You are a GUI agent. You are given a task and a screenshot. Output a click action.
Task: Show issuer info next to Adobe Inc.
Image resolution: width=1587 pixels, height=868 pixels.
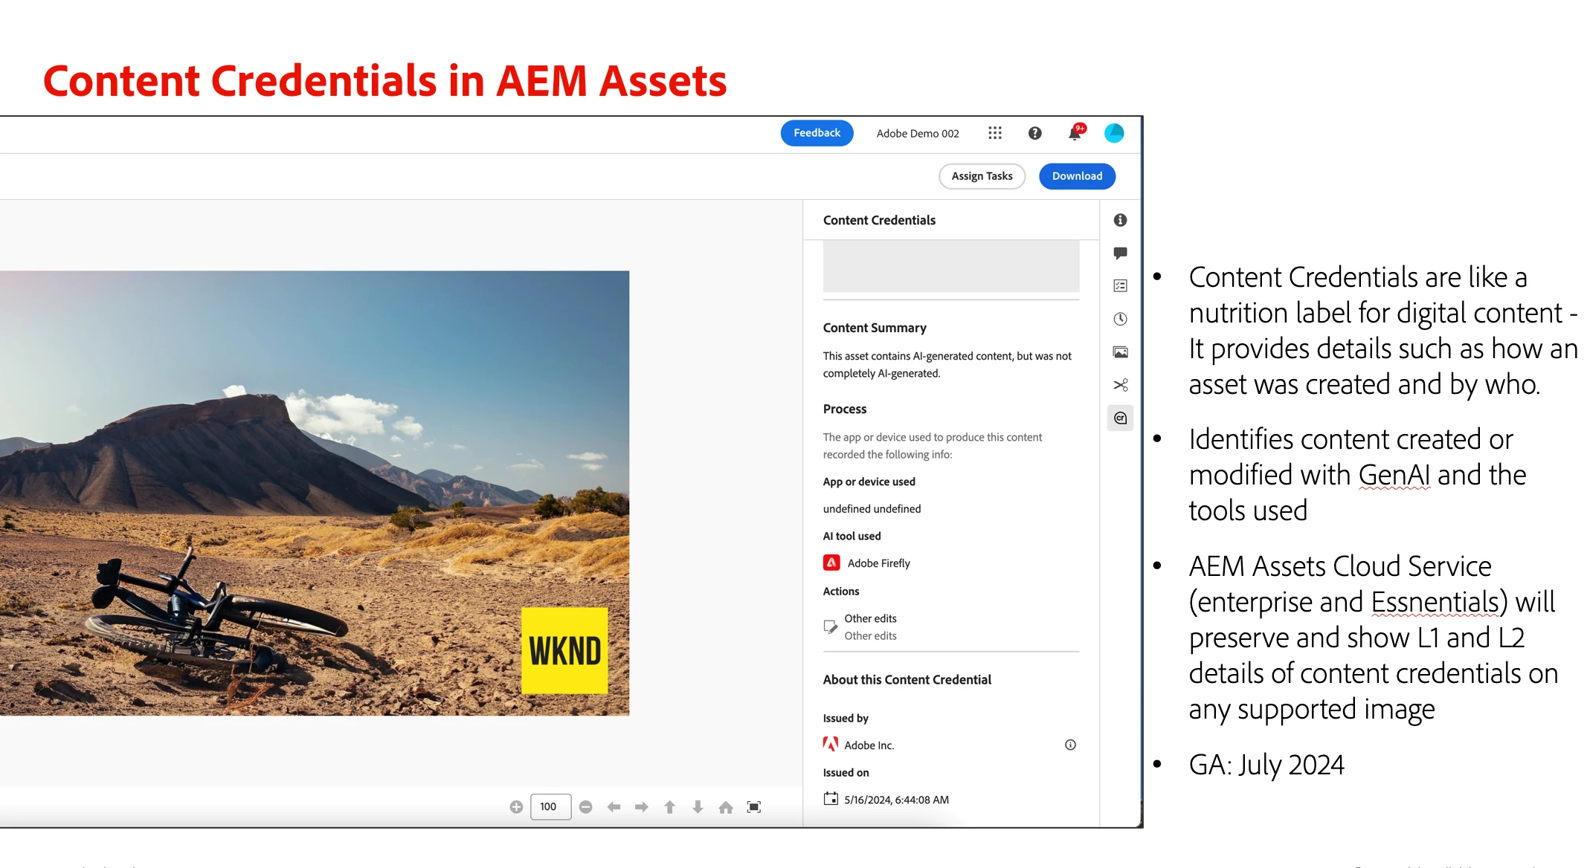click(1070, 745)
